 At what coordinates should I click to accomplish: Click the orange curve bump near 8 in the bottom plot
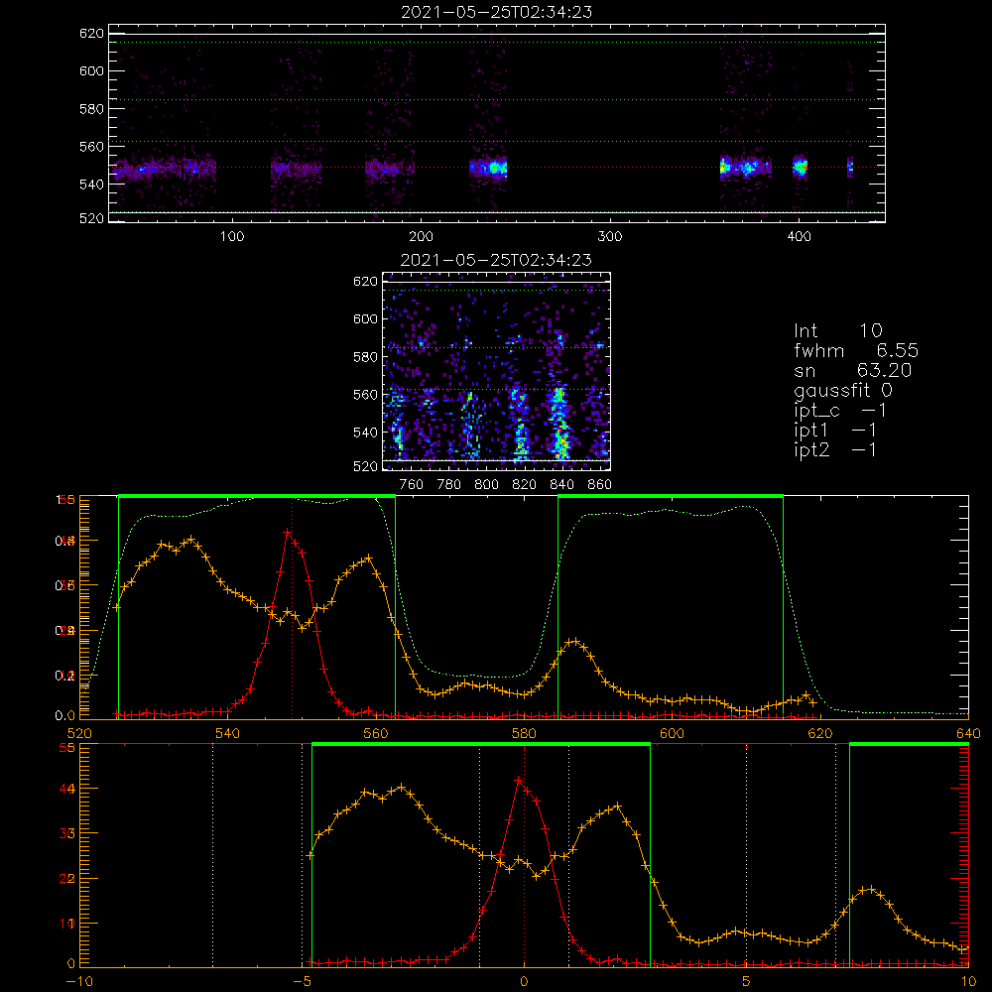click(872, 889)
